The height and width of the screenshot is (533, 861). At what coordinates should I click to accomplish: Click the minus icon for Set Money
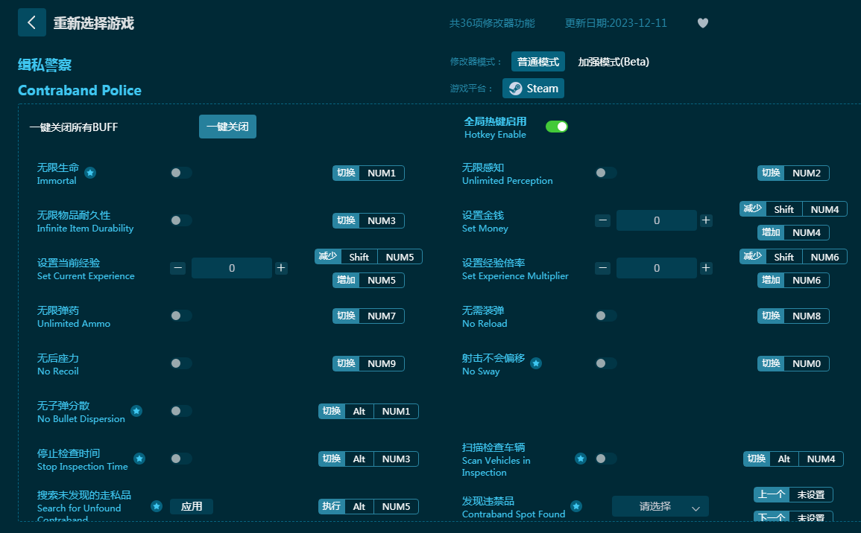pyautogui.click(x=603, y=220)
